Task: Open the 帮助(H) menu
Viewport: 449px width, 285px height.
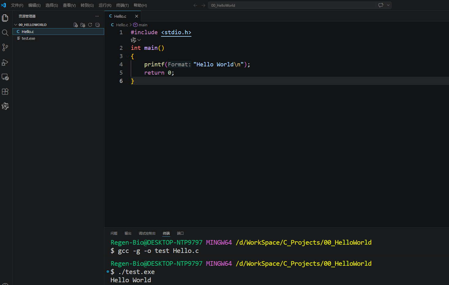Action: coord(140,5)
